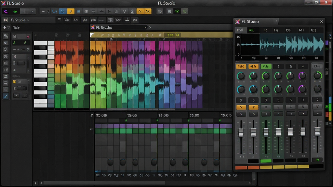Image resolution: width=333 pixels, height=187 pixels.
Task: Click the IK icon beside FL Studio dropdown
Action: click(x=6, y=20)
